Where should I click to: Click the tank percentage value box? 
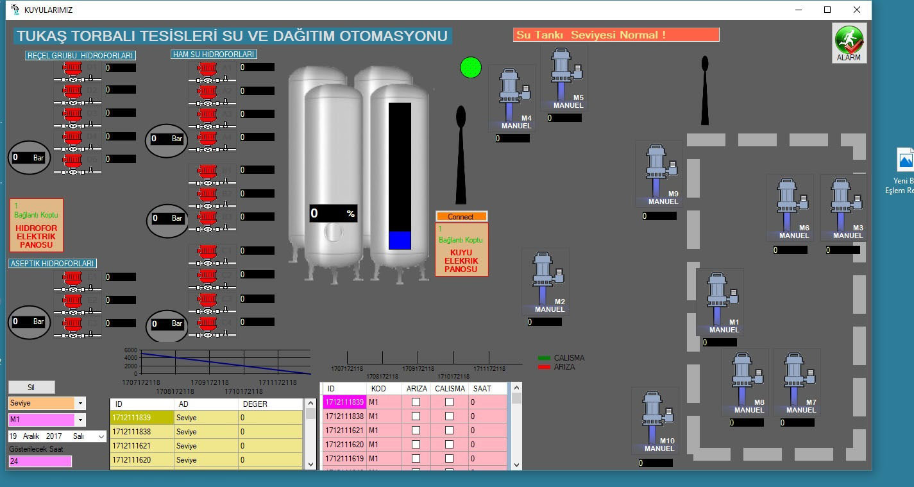tap(333, 214)
